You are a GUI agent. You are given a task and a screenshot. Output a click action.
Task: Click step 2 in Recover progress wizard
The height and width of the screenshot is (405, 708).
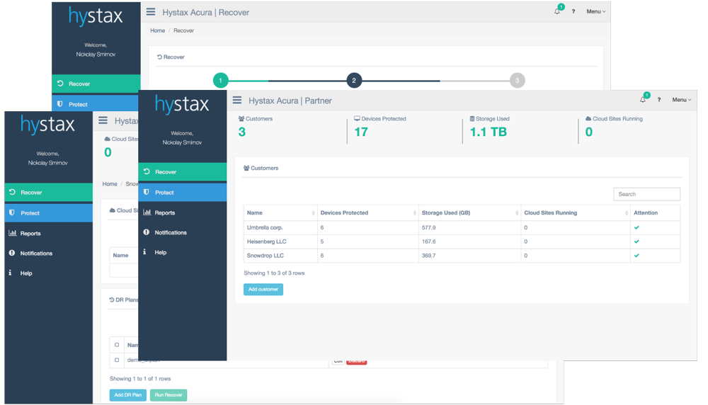click(x=354, y=81)
